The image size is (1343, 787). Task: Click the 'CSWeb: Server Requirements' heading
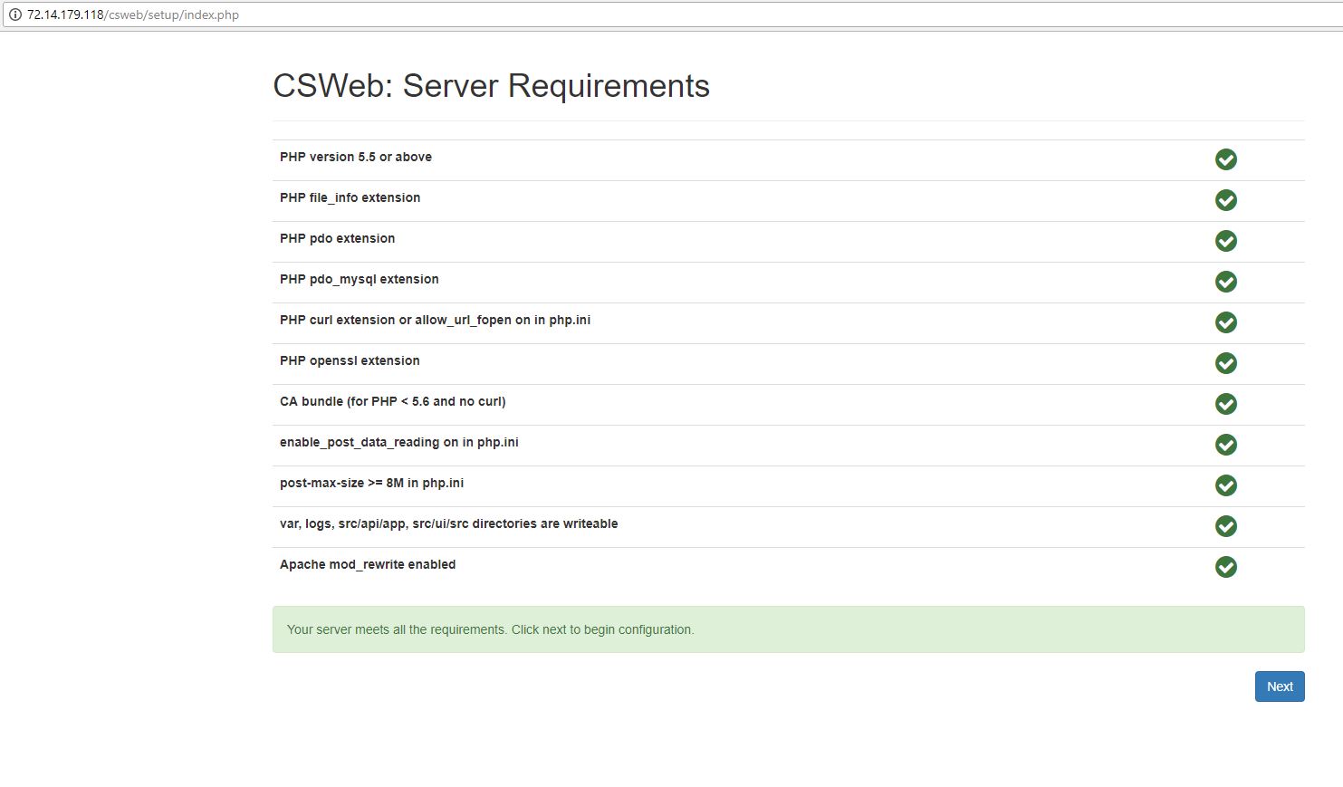491,86
